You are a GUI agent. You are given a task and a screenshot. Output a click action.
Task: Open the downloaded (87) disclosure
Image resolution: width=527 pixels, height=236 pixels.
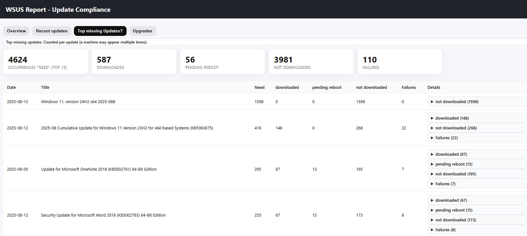coord(451,154)
